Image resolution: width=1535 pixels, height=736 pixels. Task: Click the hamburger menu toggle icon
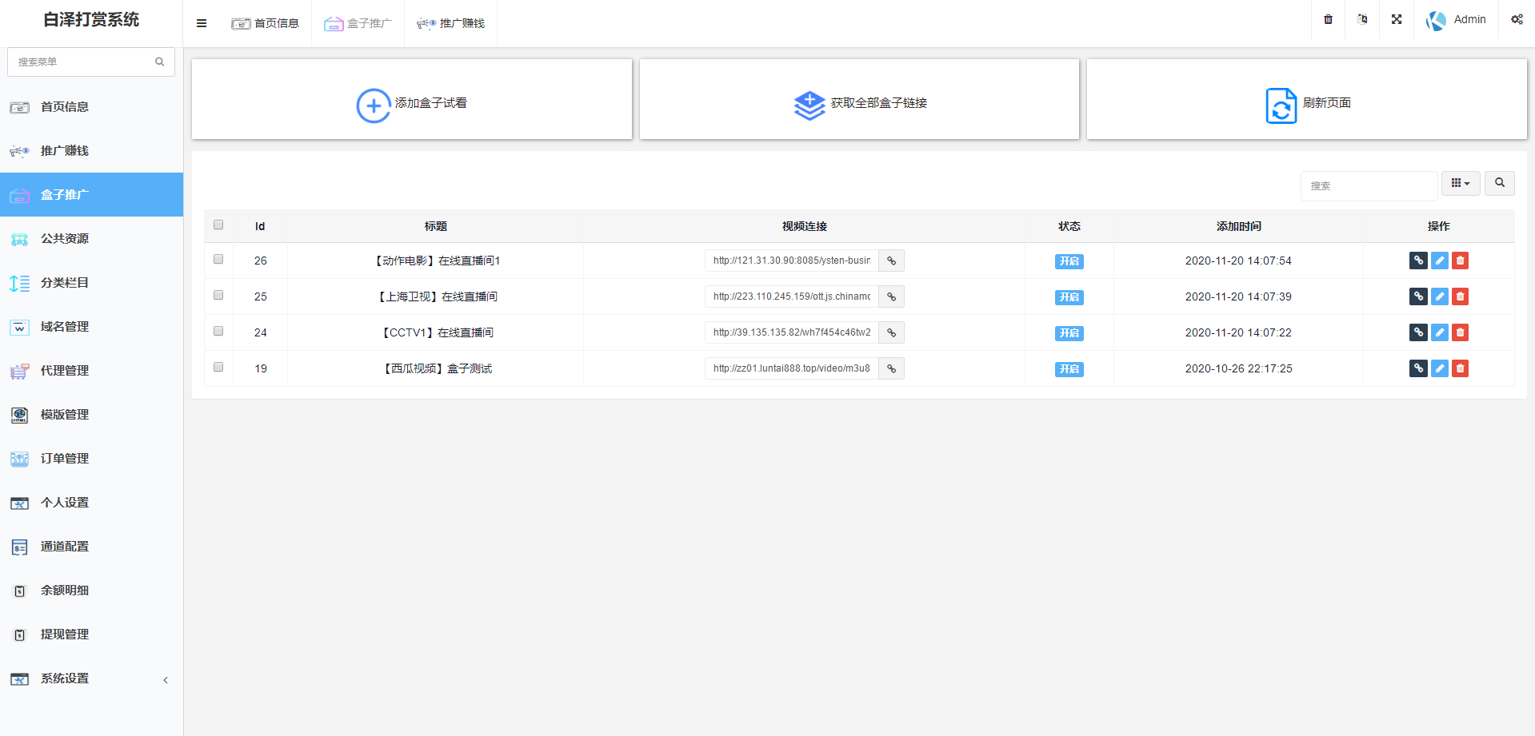pyautogui.click(x=202, y=23)
